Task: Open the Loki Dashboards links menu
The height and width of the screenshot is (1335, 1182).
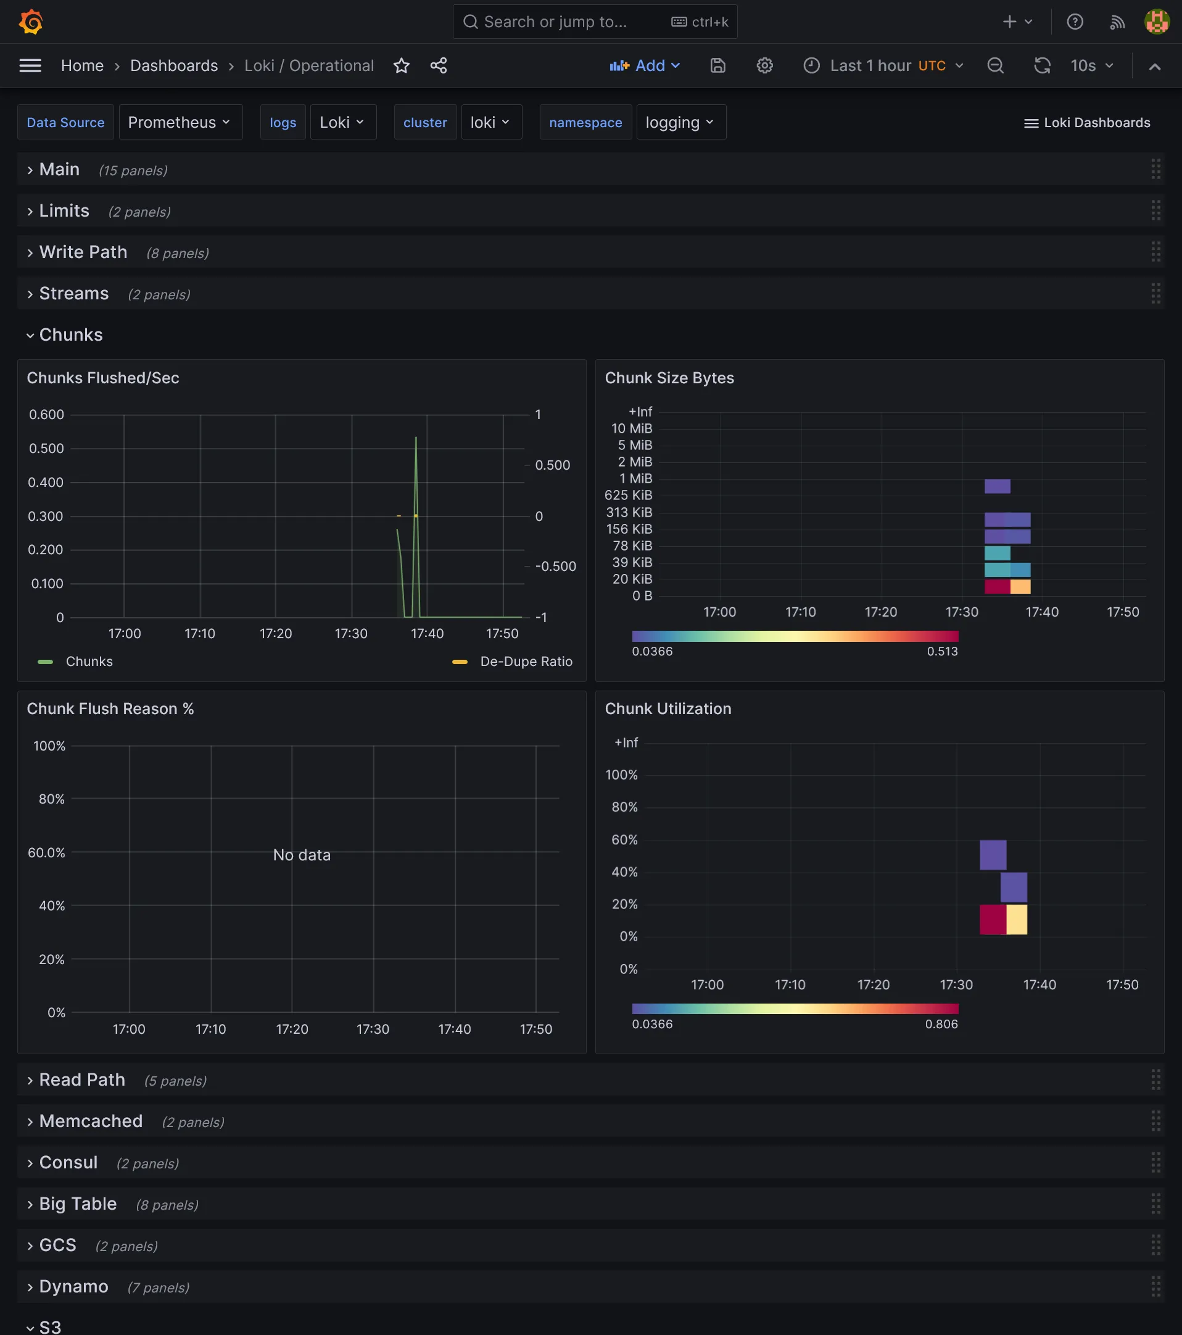Action: pyautogui.click(x=1087, y=122)
